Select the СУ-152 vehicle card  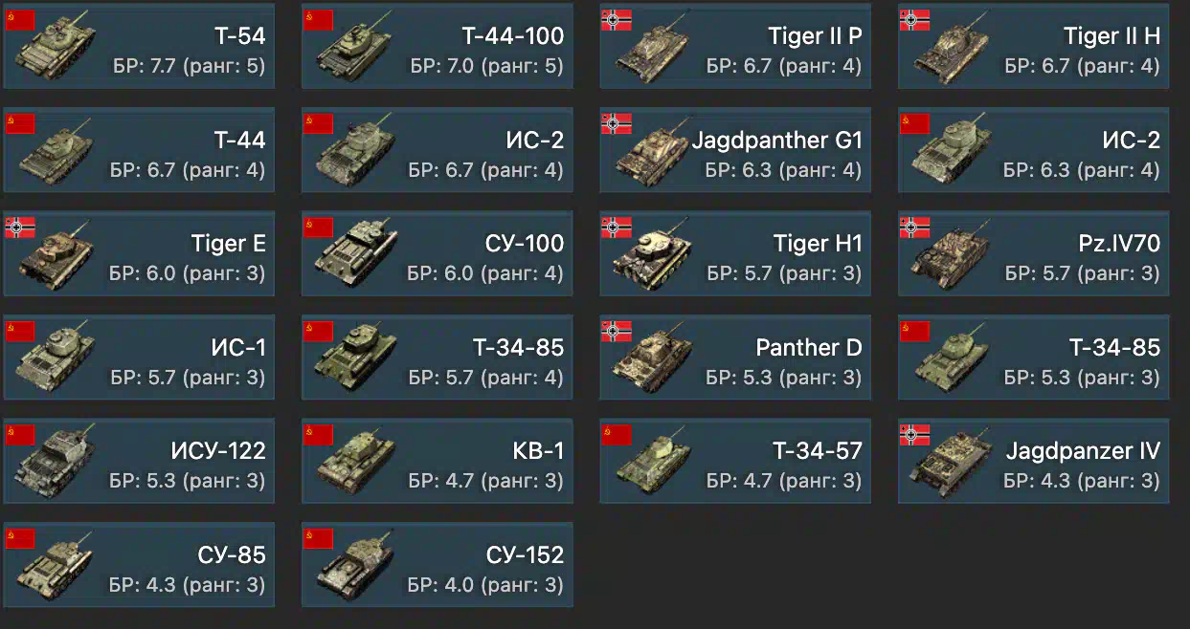point(438,565)
